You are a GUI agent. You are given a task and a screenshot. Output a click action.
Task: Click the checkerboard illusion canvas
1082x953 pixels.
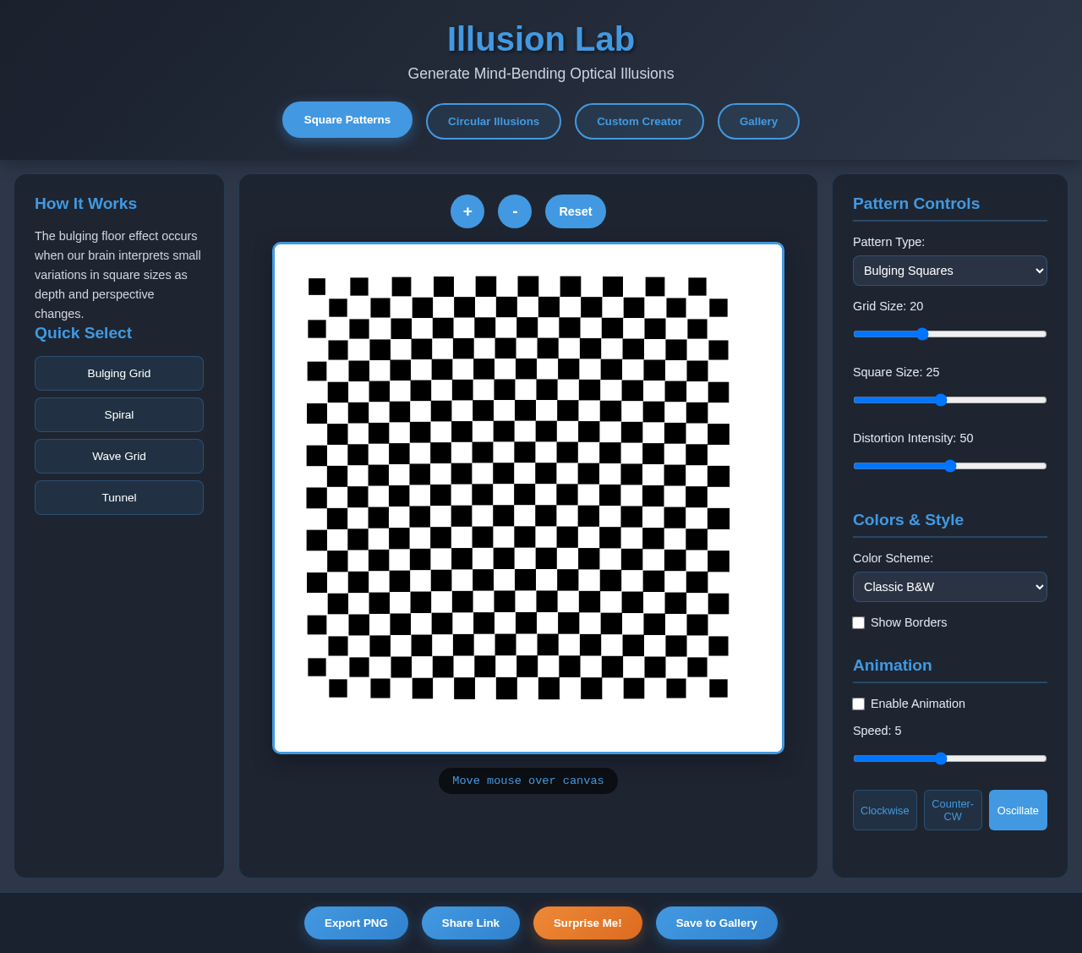[x=528, y=498]
